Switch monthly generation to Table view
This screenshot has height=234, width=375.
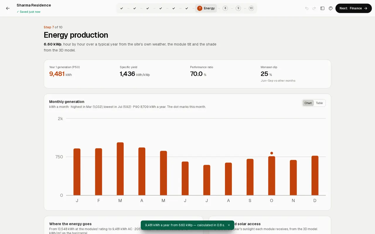(x=319, y=103)
